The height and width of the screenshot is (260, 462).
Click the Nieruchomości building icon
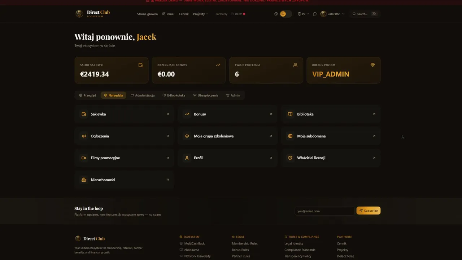[x=84, y=180]
